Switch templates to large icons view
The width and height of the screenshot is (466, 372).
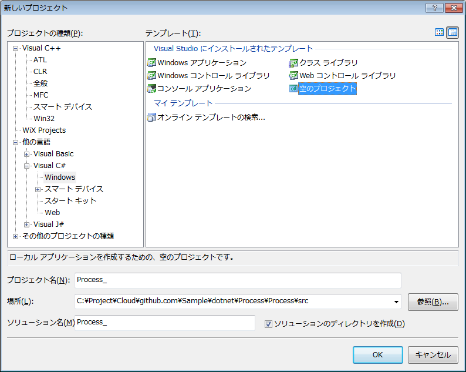(x=439, y=32)
